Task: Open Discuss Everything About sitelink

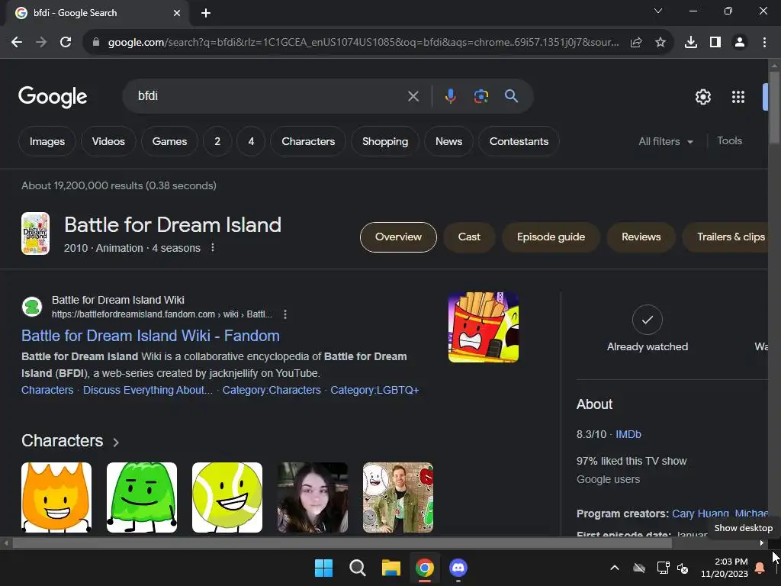Action: 147,390
